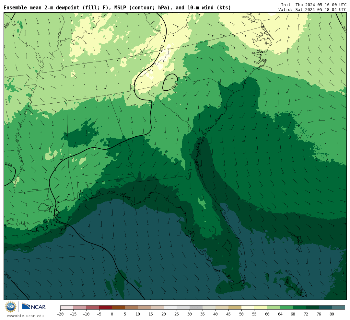This screenshot has height=320, width=350.
Task: Click the colorbar swatch between 20 and 25
Action: click(170, 308)
